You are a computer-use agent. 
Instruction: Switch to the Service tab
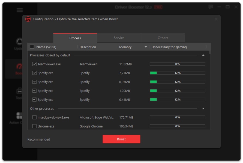(x=119, y=38)
